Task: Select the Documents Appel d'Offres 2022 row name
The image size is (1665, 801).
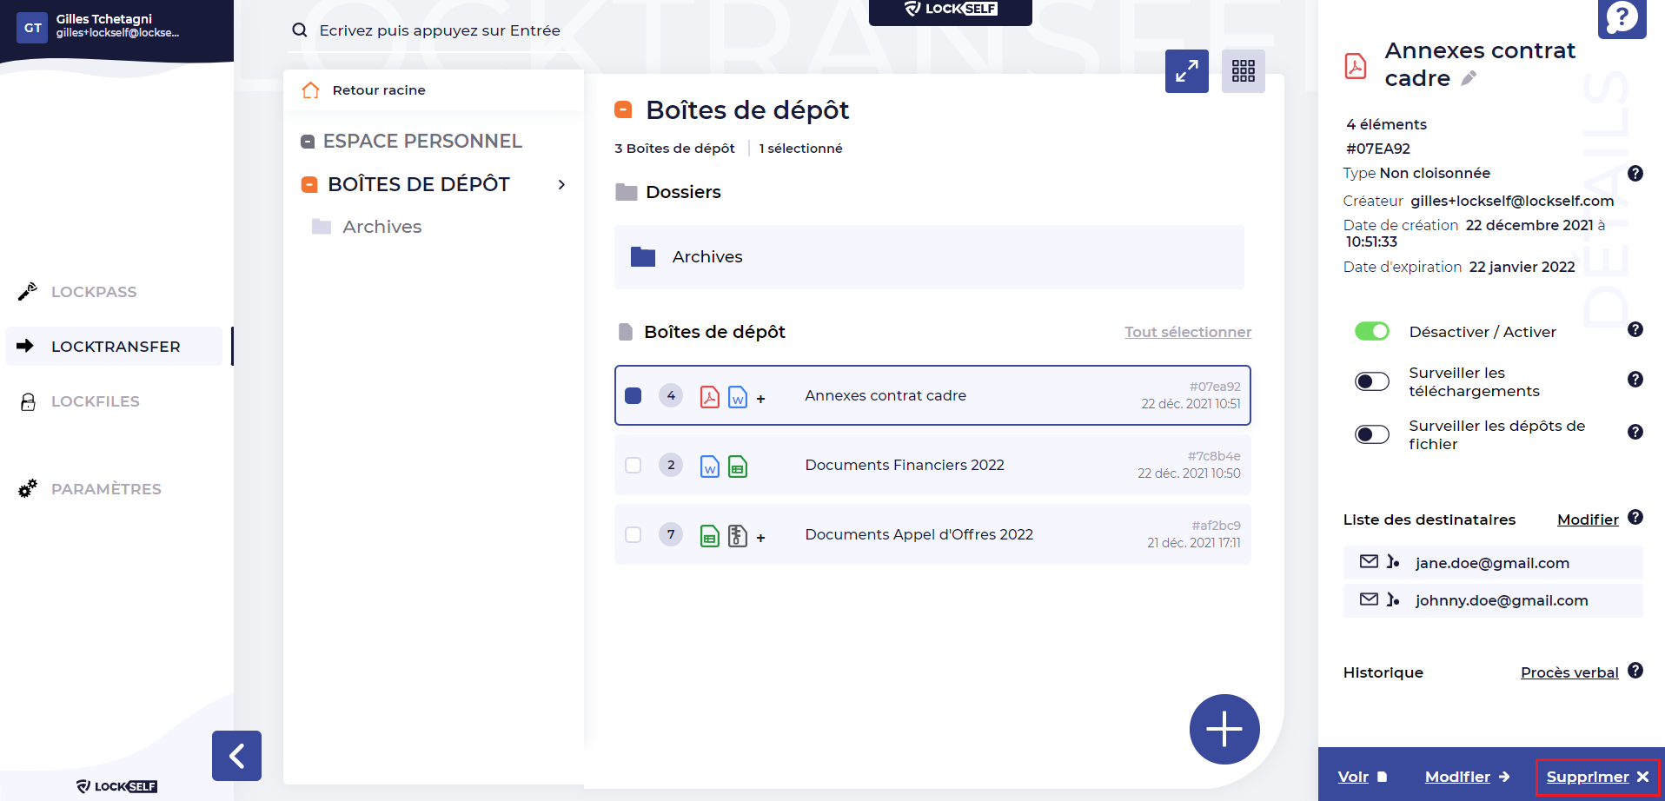Action: coord(919,534)
